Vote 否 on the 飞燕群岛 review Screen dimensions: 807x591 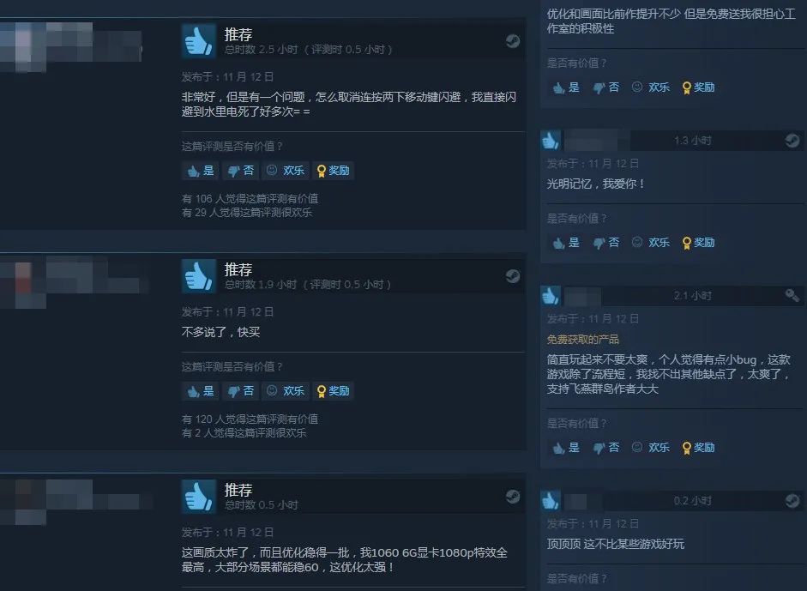pyautogui.click(x=605, y=448)
